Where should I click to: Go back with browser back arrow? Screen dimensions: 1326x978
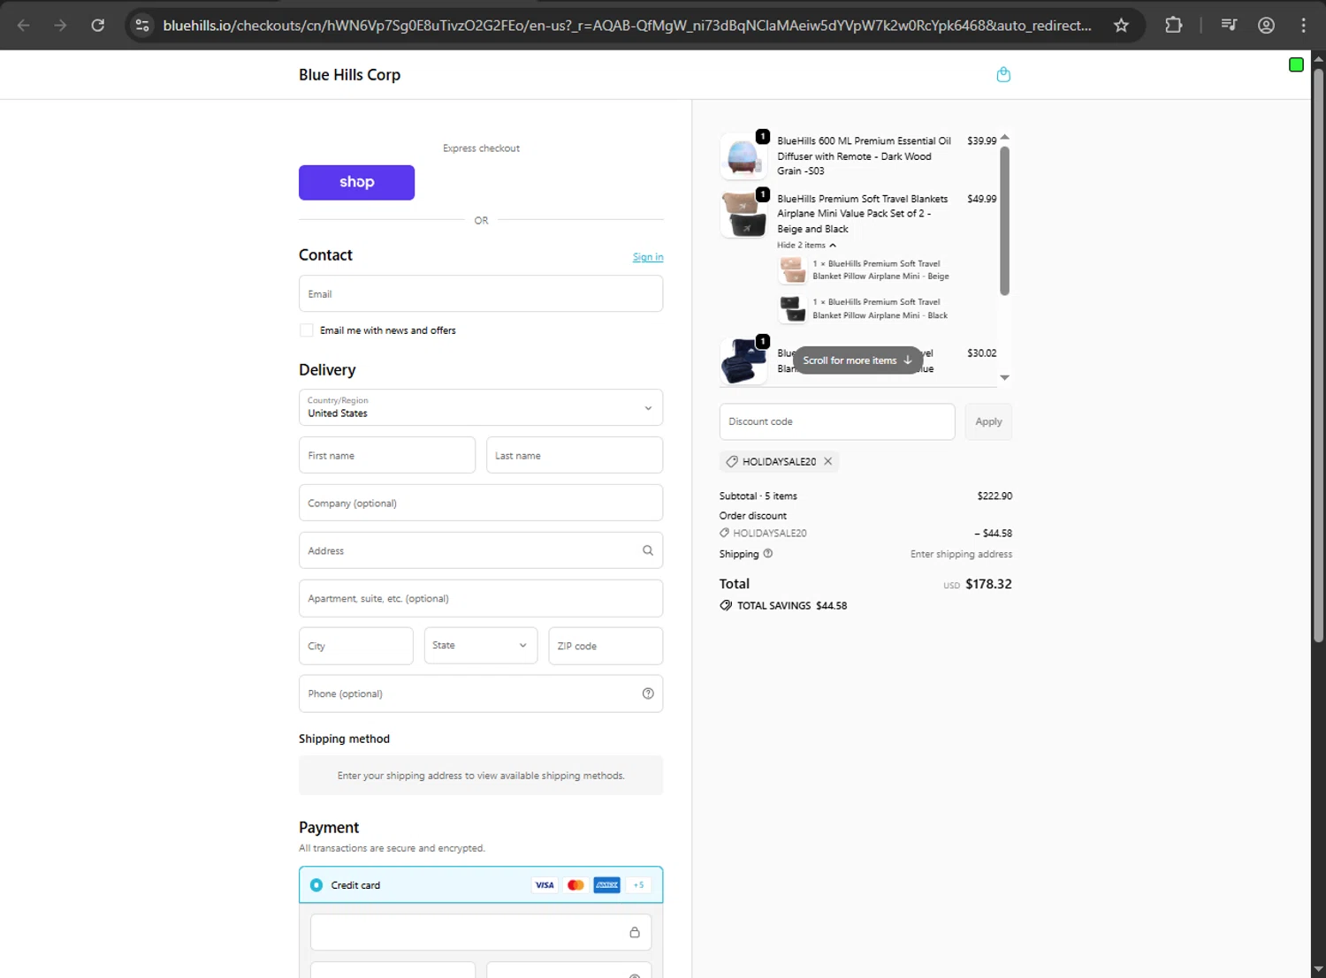pyautogui.click(x=24, y=26)
